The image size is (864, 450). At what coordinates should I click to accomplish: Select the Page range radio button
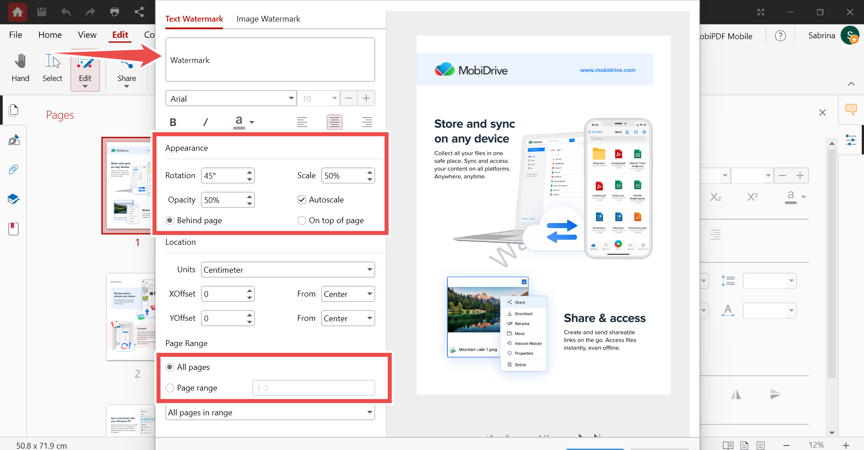tap(170, 388)
